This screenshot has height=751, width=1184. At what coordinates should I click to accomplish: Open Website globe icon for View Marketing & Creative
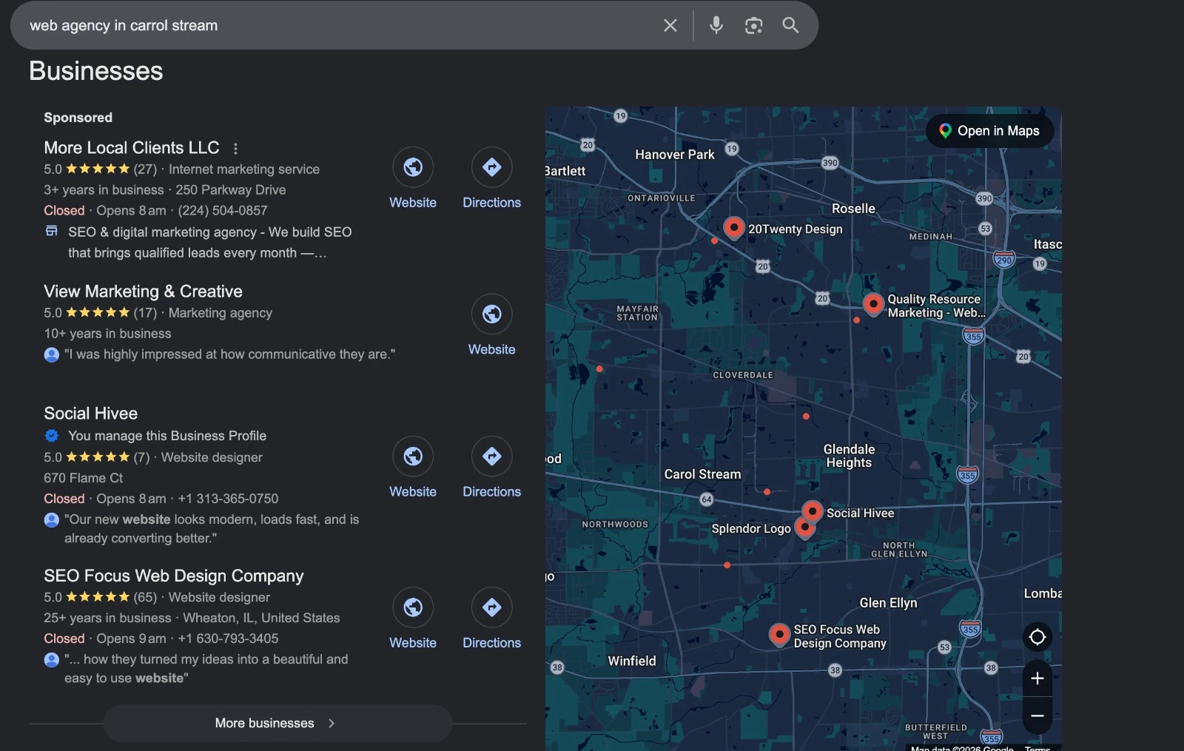click(x=491, y=314)
